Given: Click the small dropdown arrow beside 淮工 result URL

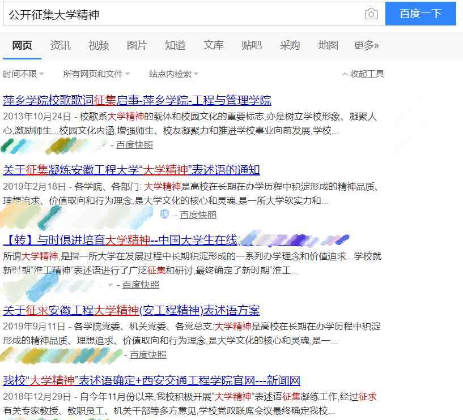Looking at the screenshot, I should point(111,285).
